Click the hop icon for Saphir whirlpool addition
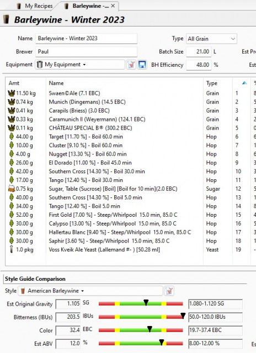Image resolution: width=256 pixels, height=353 pixels. pyautogui.click(x=11, y=240)
